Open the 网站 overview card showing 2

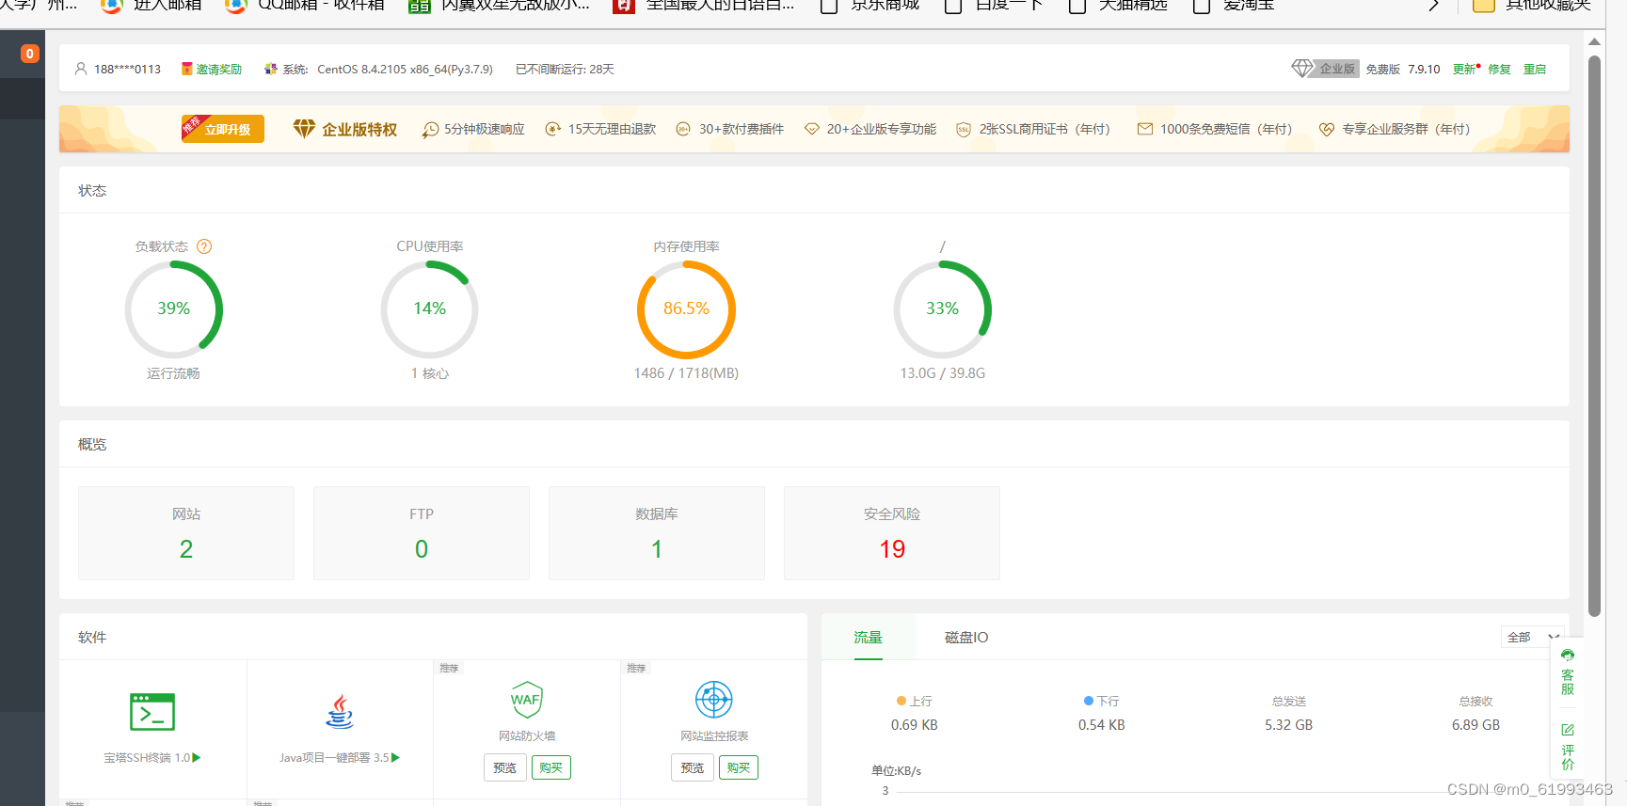coord(186,533)
